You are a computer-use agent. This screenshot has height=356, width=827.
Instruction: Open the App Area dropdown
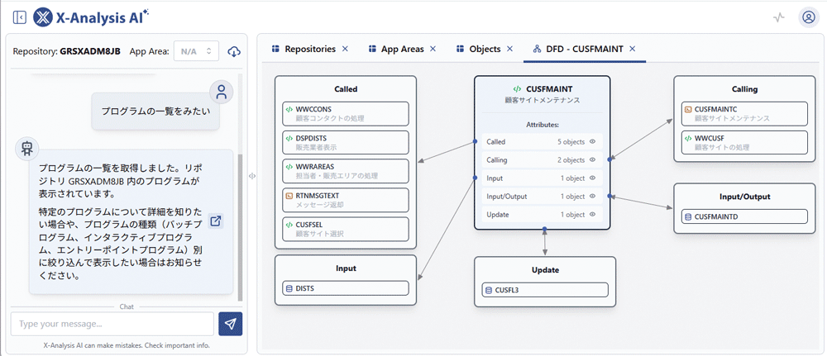[198, 51]
